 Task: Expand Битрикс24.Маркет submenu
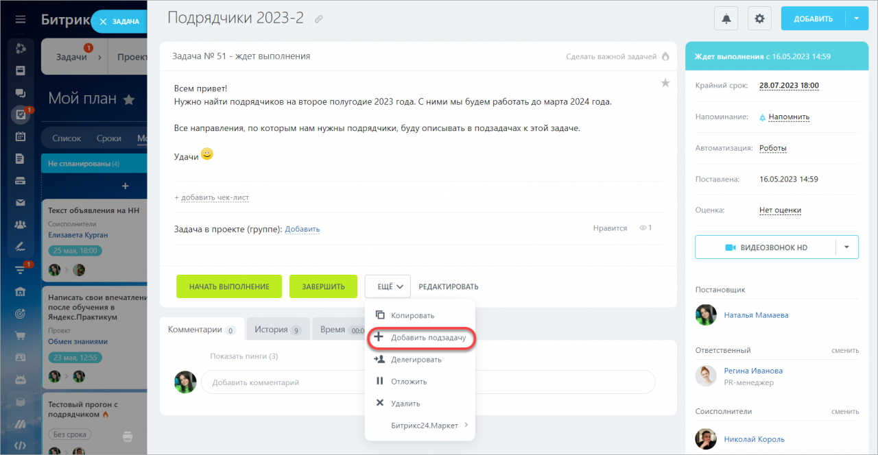(x=420, y=425)
